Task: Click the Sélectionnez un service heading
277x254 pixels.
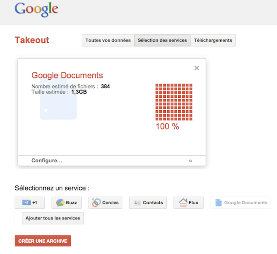Action: [x=52, y=188]
